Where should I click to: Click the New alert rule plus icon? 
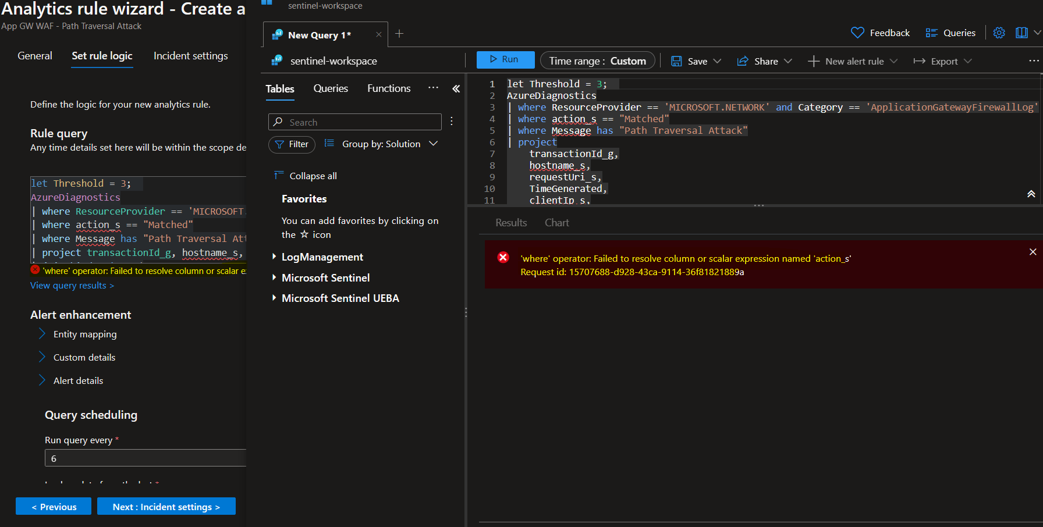coord(814,61)
